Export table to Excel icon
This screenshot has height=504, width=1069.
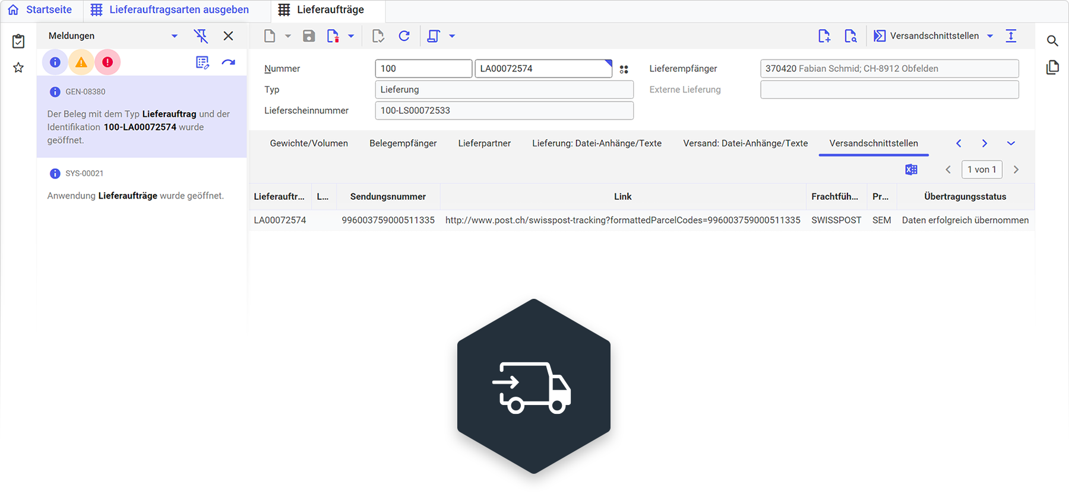coord(911,170)
